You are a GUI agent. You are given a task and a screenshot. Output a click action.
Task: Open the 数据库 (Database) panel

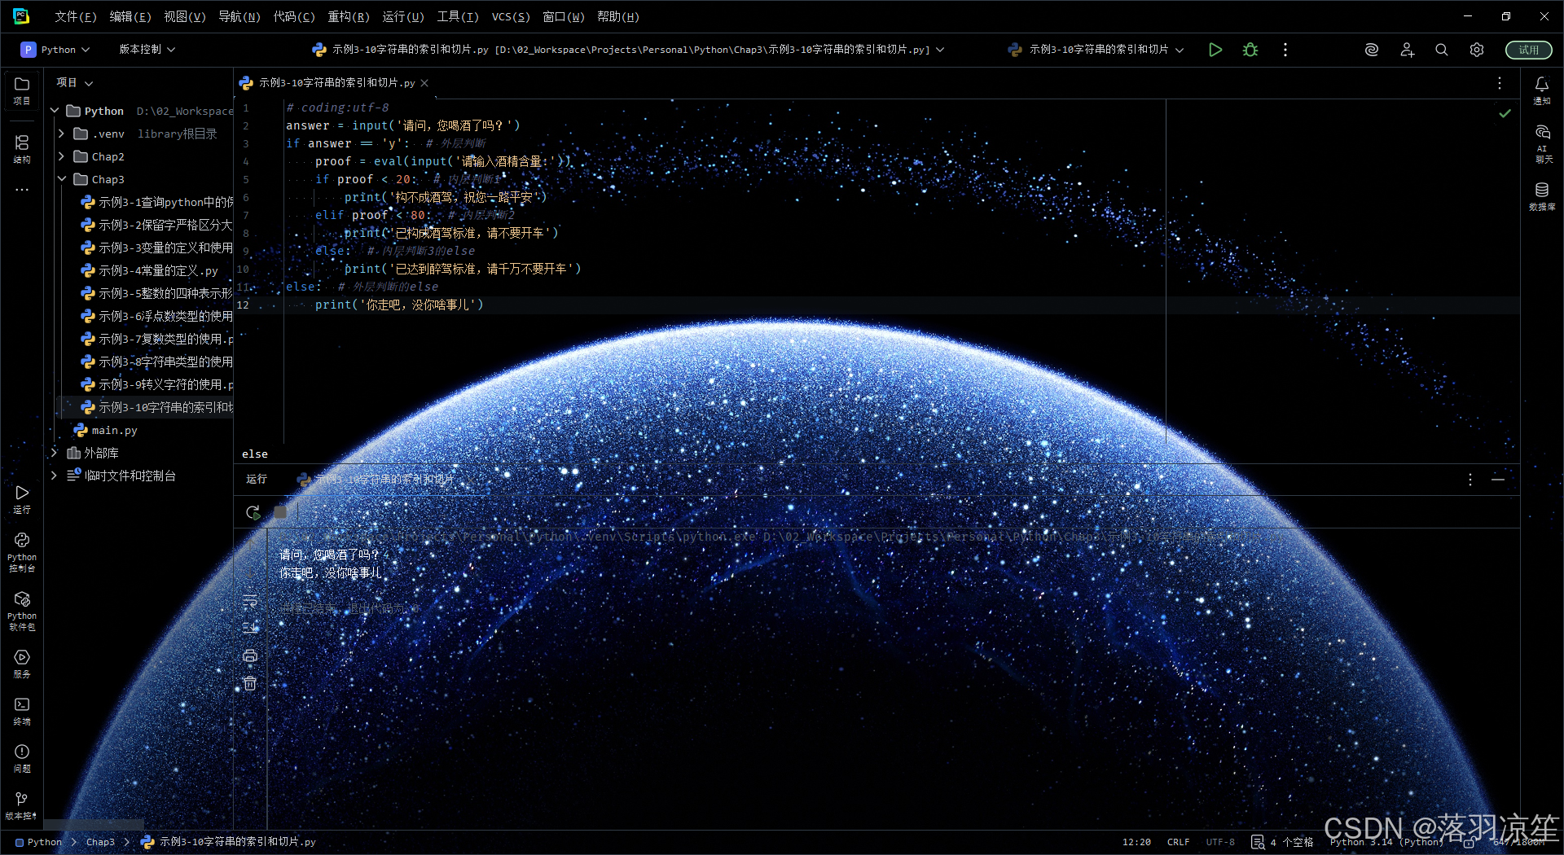[x=1542, y=195]
